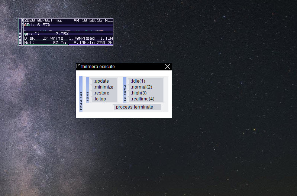
Task: Click the thilmera icon in the title bar
Action: [x=78, y=66]
